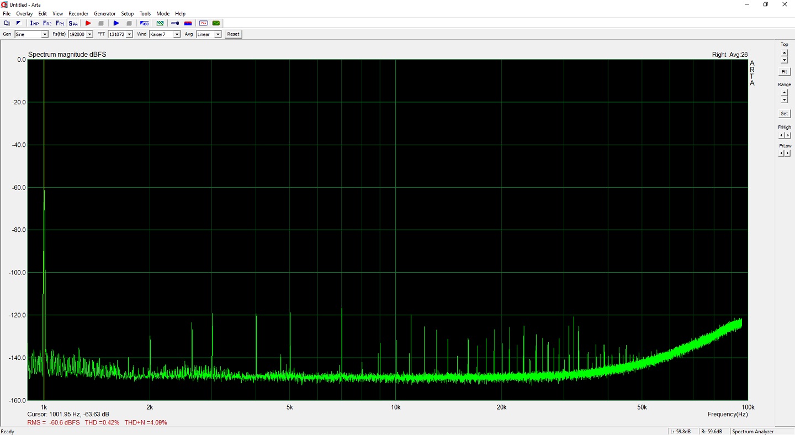This screenshot has width=795, height=435.
Task: Click the green sine wave scope icon
Action: (x=216, y=23)
